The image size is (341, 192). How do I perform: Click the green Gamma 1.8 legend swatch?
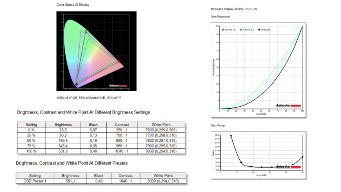(223, 30)
